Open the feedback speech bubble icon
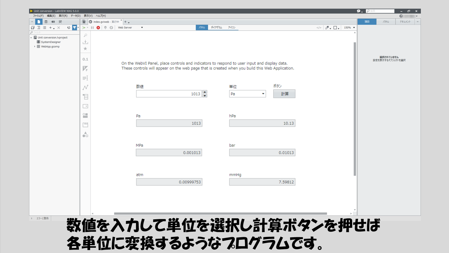The height and width of the screenshot is (253, 449). 359,11
